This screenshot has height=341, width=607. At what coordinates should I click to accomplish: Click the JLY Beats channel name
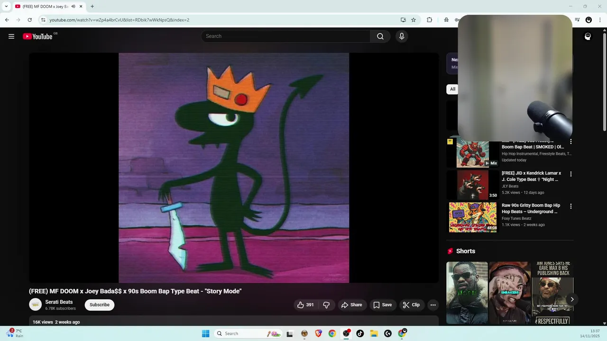pos(510,186)
